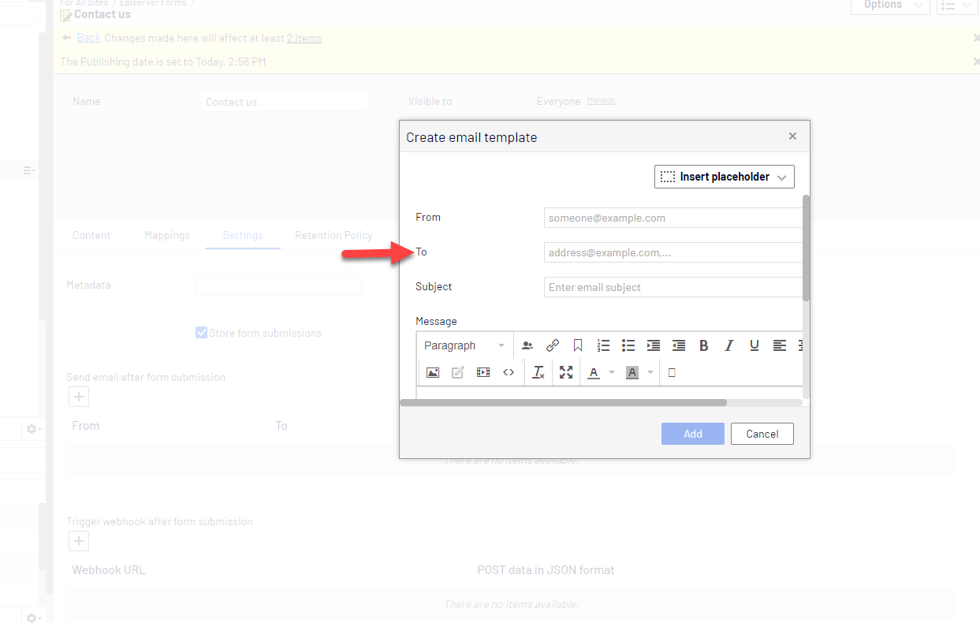
Task: Open the source code view
Action: pos(509,372)
